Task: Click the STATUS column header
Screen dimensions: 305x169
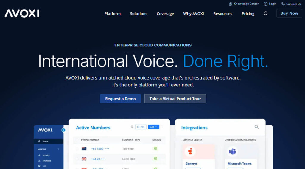Action: click(x=157, y=140)
